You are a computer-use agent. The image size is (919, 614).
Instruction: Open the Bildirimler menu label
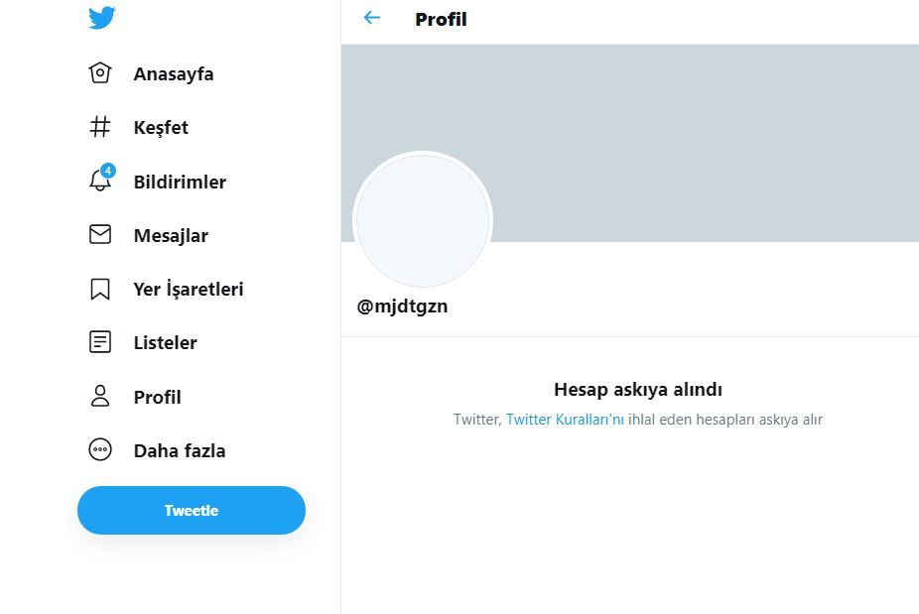(x=180, y=182)
